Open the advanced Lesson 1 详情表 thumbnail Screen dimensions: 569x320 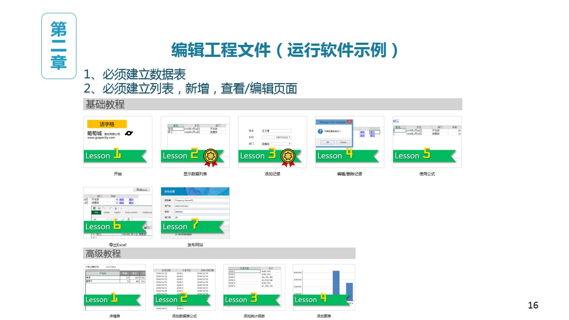(115, 287)
